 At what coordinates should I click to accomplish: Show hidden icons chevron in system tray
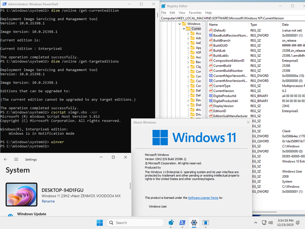256,223
